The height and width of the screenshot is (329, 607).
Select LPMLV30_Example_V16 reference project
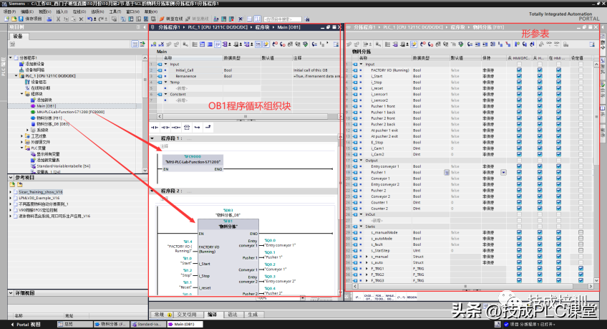click(x=39, y=198)
